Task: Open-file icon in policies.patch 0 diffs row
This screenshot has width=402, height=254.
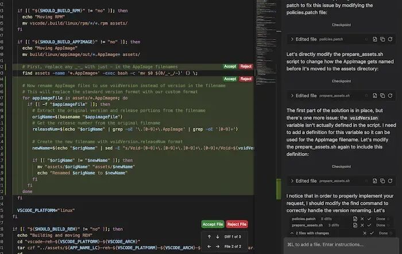Action: 355,219
